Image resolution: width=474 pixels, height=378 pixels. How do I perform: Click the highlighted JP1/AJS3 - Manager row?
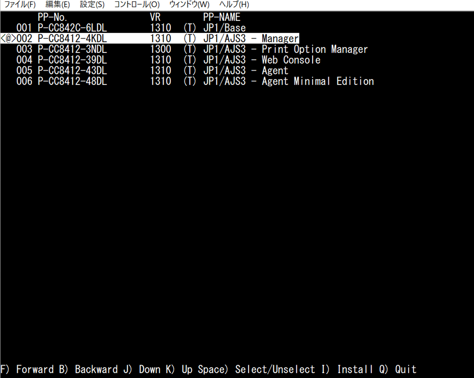tap(149, 39)
